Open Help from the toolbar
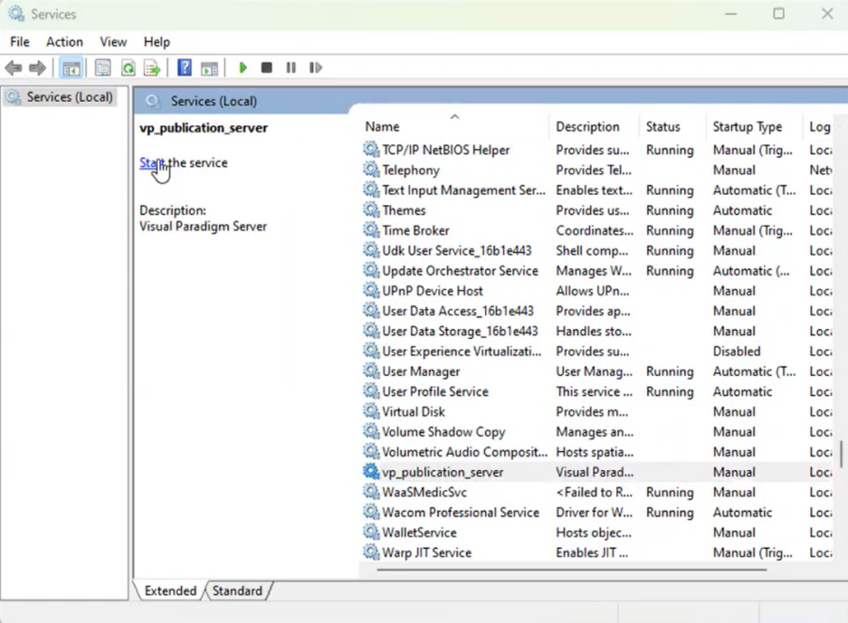 pyautogui.click(x=184, y=67)
